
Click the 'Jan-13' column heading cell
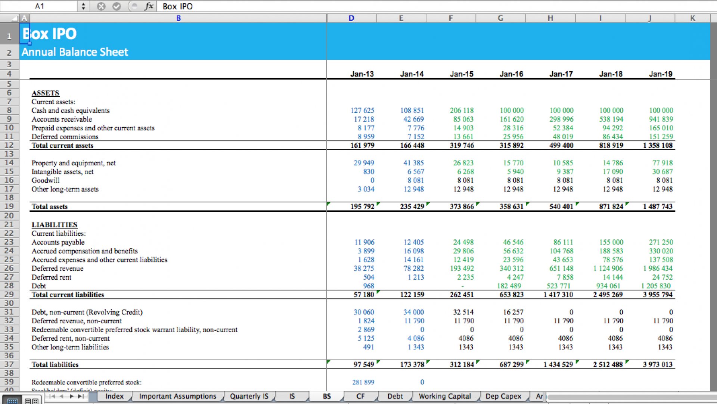click(x=362, y=74)
